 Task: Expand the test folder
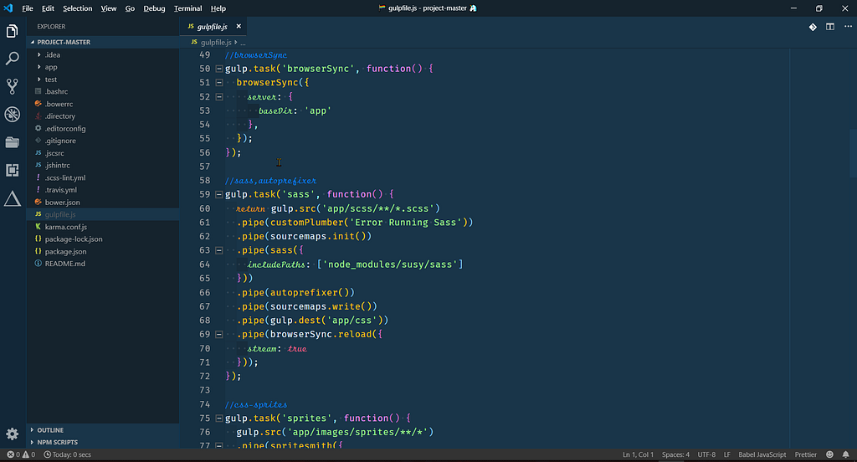coord(103,80)
